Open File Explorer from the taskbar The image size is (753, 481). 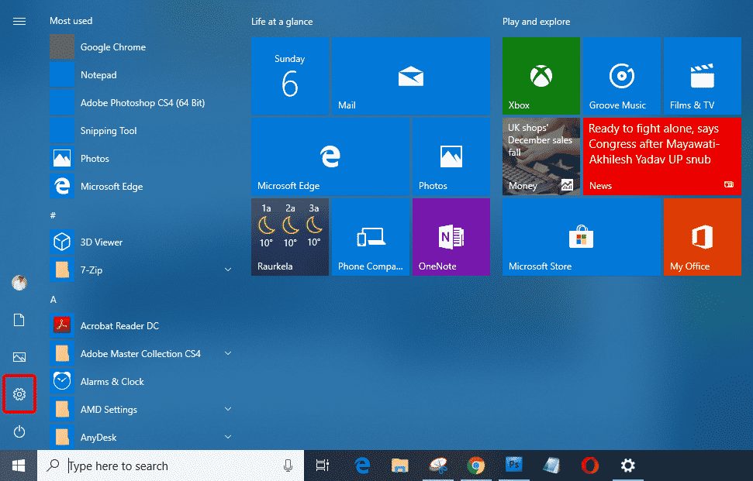pos(399,466)
